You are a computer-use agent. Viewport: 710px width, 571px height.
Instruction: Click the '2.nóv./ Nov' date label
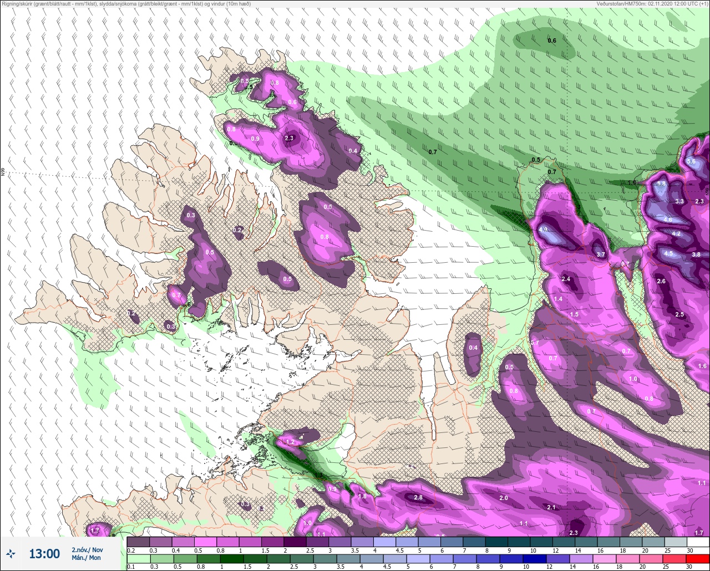[x=87, y=549]
